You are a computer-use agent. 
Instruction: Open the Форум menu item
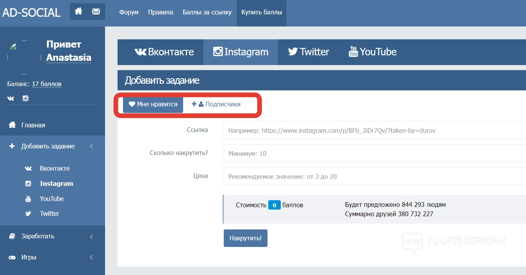point(129,12)
